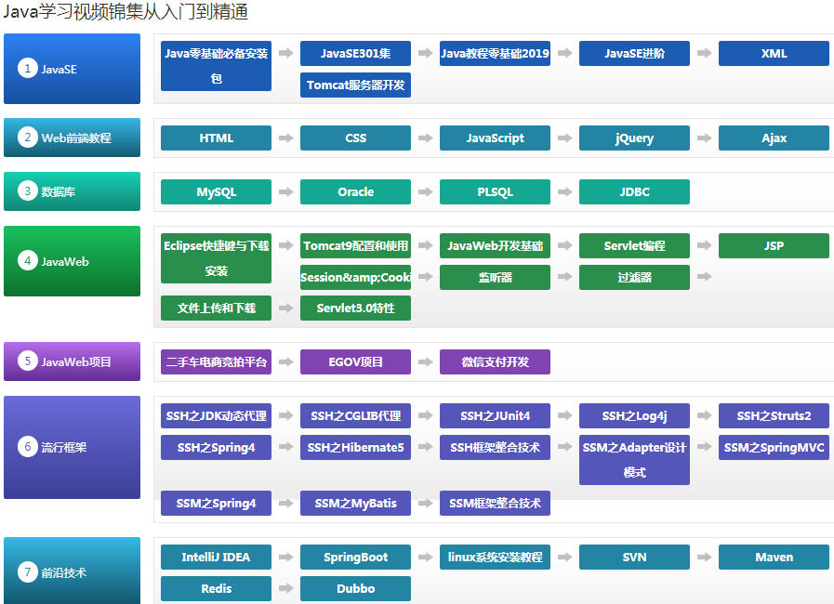Select the Web前端教程 category tab

coord(72,138)
